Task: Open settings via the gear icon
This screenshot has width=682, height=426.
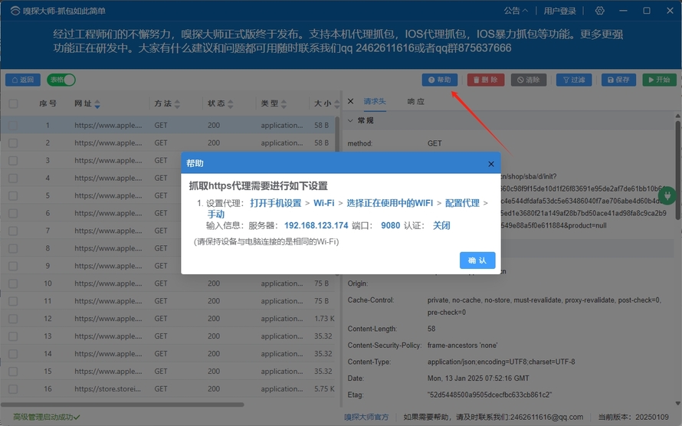Action: point(600,11)
